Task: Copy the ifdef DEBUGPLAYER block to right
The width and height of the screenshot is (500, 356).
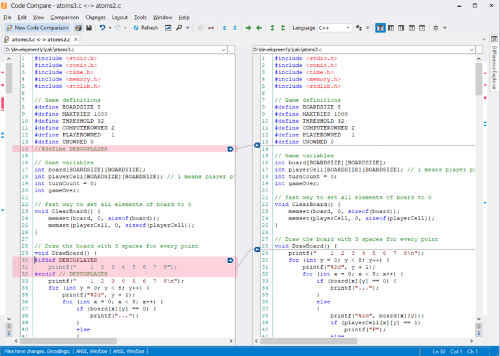Action: (230, 261)
